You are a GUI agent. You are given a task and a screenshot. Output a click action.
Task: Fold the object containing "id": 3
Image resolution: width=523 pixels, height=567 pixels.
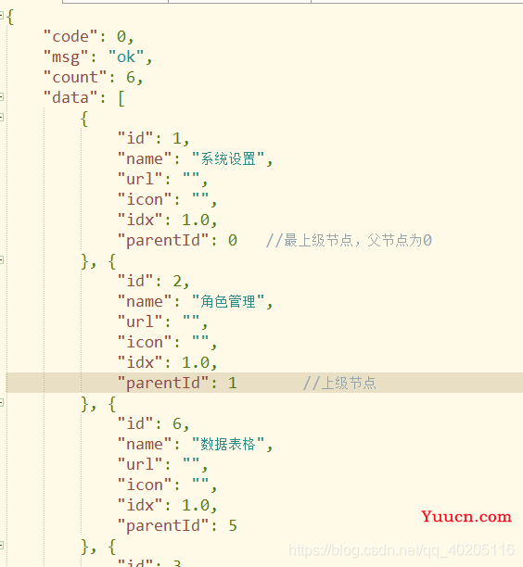tap(2, 545)
